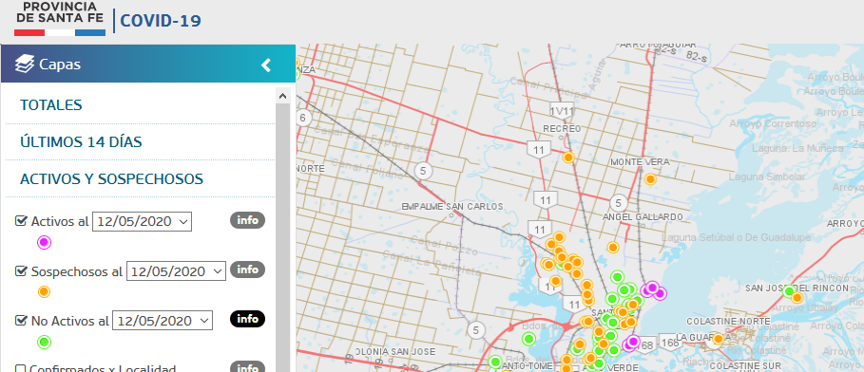Collapse the Capas panel with the chevron
Viewport: 864px width, 372px height.
tap(266, 65)
